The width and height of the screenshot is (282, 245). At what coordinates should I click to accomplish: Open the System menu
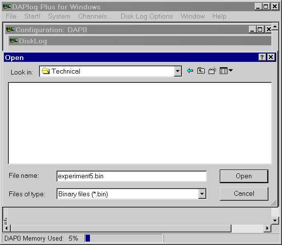59,17
